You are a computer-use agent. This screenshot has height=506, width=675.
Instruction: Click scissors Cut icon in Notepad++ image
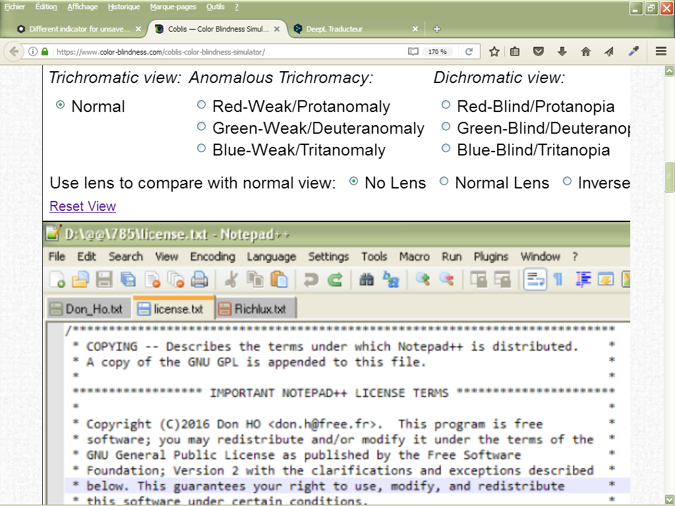(231, 279)
